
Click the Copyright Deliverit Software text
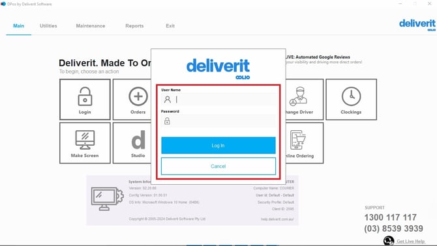(167, 219)
